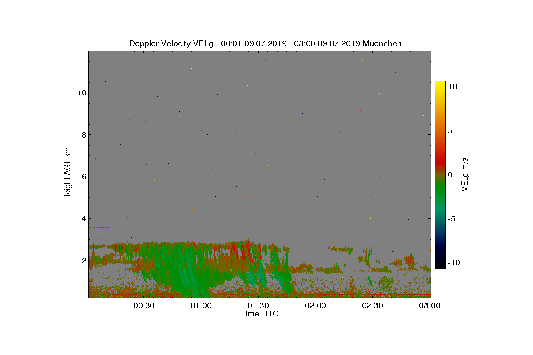The width and height of the screenshot is (533, 355).
Task: Click the '02:00' time tick label
Action: (315, 305)
